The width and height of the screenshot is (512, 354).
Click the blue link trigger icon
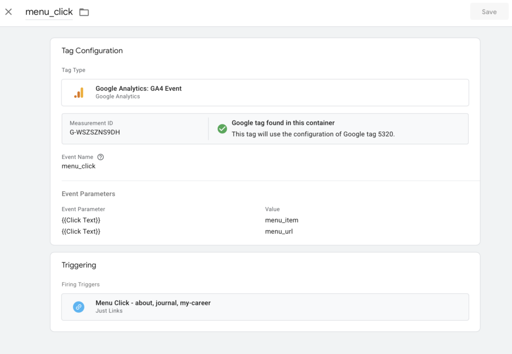click(78, 307)
